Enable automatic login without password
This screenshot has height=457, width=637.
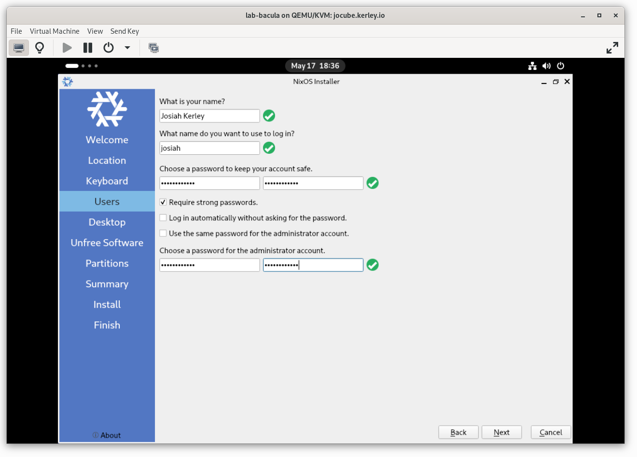pos(163,218)
